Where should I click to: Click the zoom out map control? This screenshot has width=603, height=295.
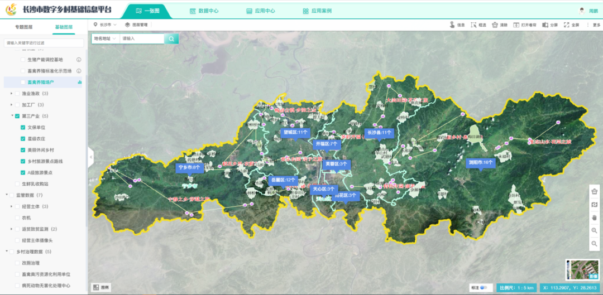594,244
